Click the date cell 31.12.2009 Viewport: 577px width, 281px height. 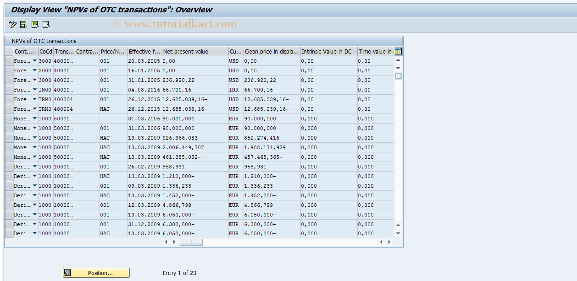point(144,224)
